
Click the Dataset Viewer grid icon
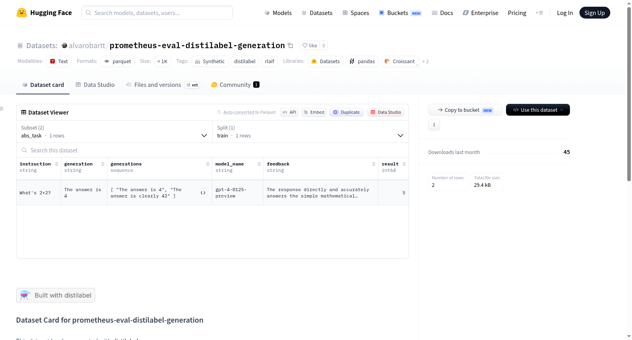point(24,112)
